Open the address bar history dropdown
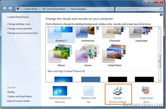 107,9
